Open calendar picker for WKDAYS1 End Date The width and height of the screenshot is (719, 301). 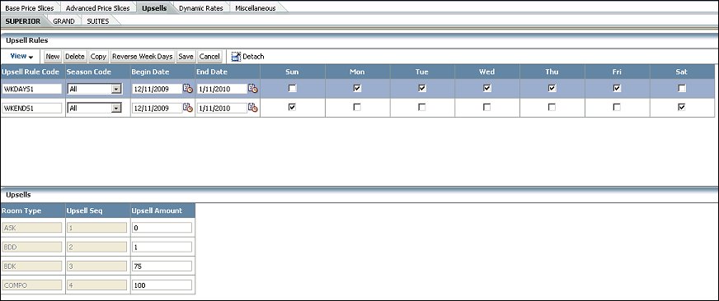tap(253, 89)
